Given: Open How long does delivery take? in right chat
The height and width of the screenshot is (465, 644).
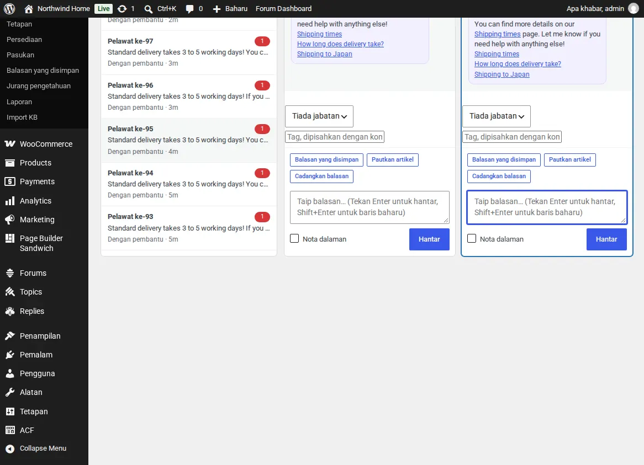Looking at the screenshot, I should [518, 64].
